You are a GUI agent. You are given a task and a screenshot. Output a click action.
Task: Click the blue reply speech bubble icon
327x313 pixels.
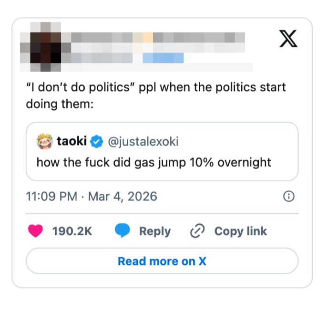[x=123, y=231]
